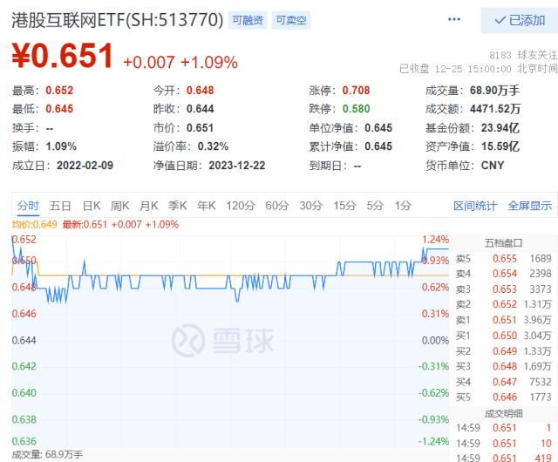The width and height of the screenshot is (558, 462).
Task: Click the 卖3 order row at 0.653
Action: click(503, 289)
